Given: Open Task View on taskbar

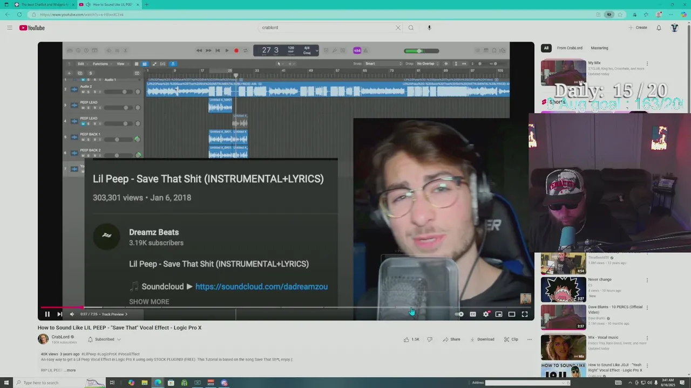Looking at the screenshot, I should pyautogui.click(x=112, y=383).
